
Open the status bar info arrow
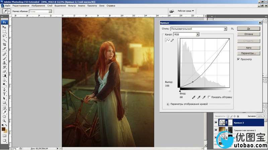point(57,148)
